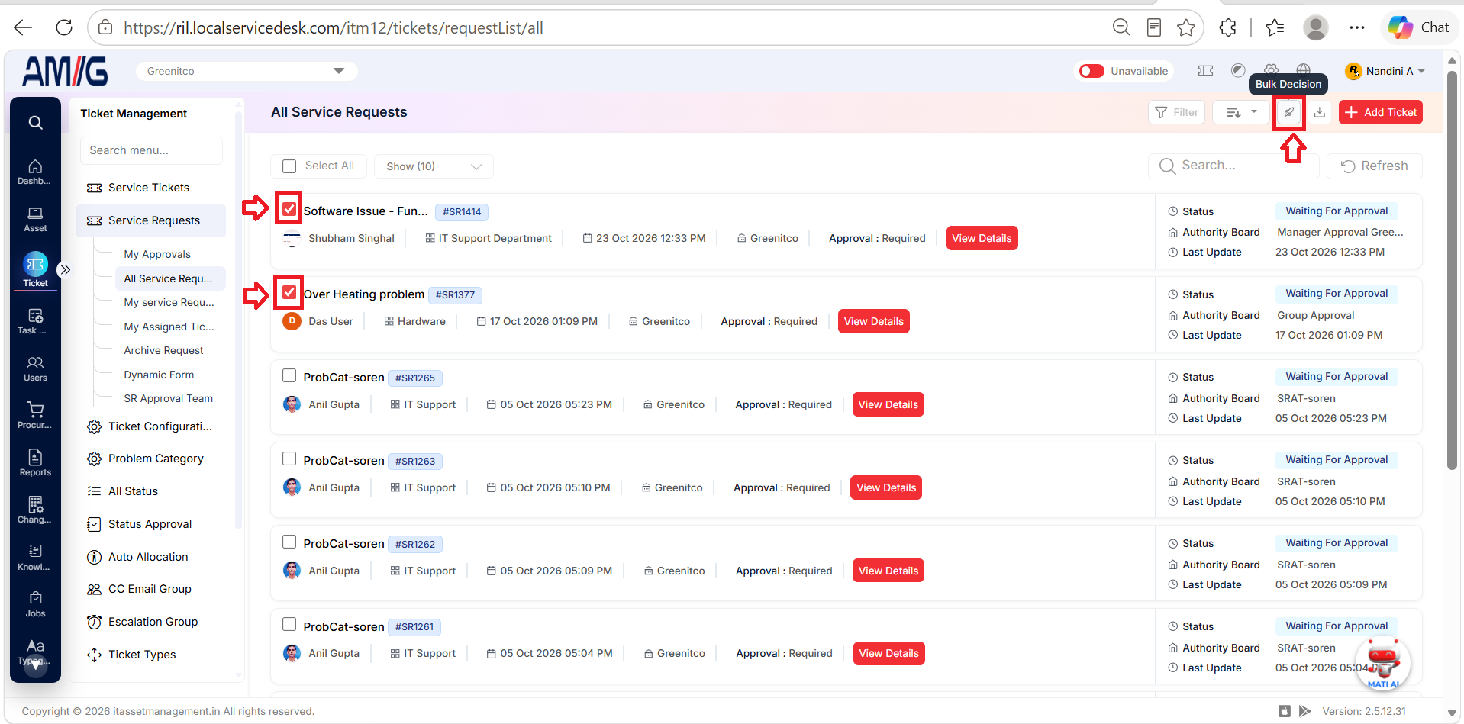This screenshot has width=1464, height=724.
Task: Expand more sidebar modules arrow
Action: [x=35, y=664]
